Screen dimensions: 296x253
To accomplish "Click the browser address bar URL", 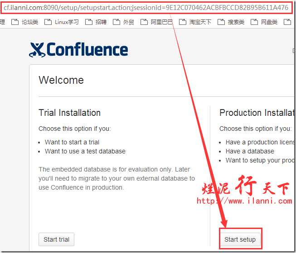I will (146, 8).
